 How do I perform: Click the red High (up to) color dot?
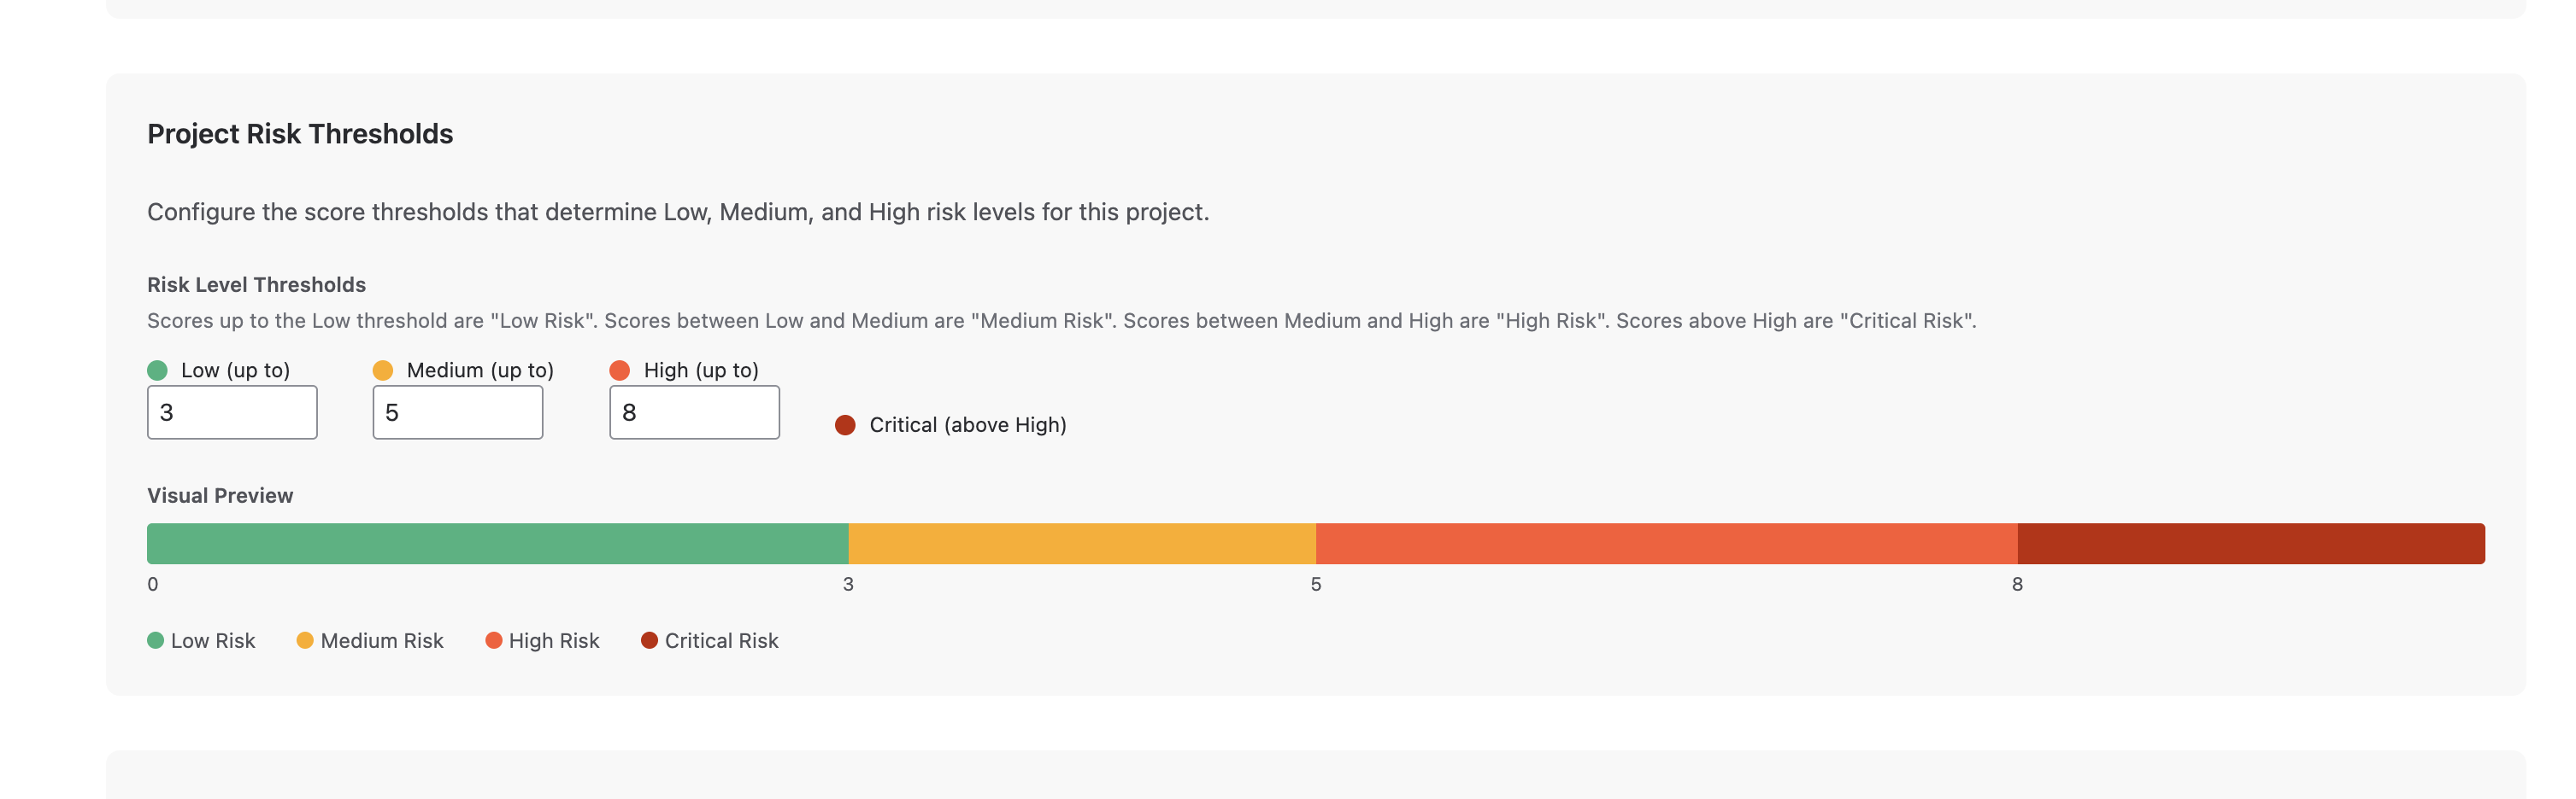(x=620, y=369)
